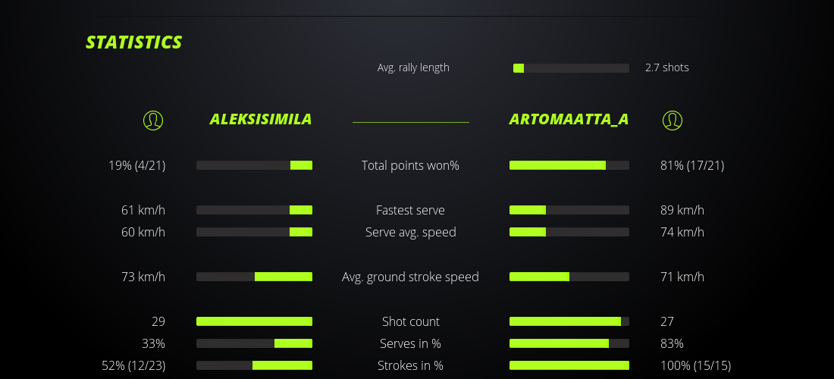The width and height of the screenshot is (834, 379).
Task: Click ALEKSISIMILA's serves in % bar
Action: (x=254, y=343)
